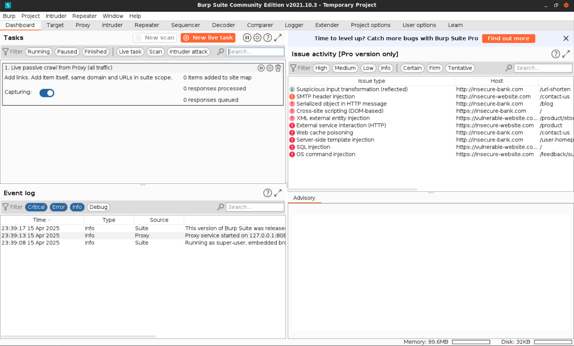Viewport: 574px width, 346px height.
Task: Switch to the Proxy tab
Action: [x=83, y=25]
